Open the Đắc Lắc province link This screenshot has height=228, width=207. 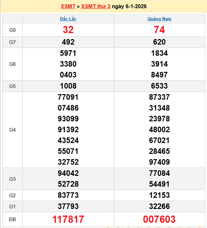coord(68,19)
